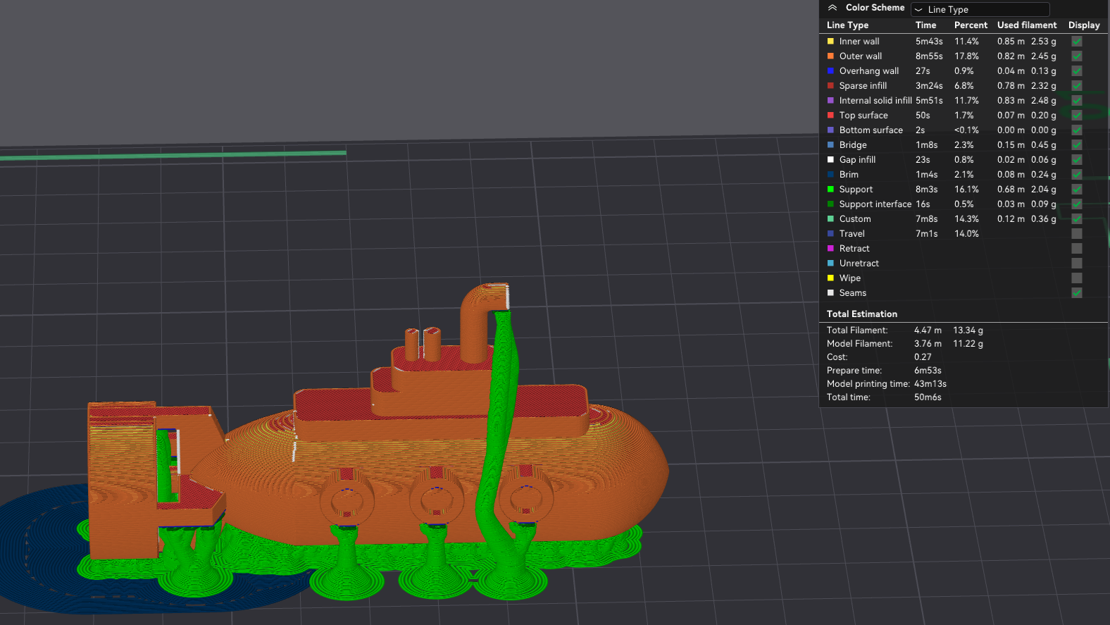Toggle Overhang wall display checkbox
The height and width of the screenshot is (625, 1110).
[x=1077, y=71]
